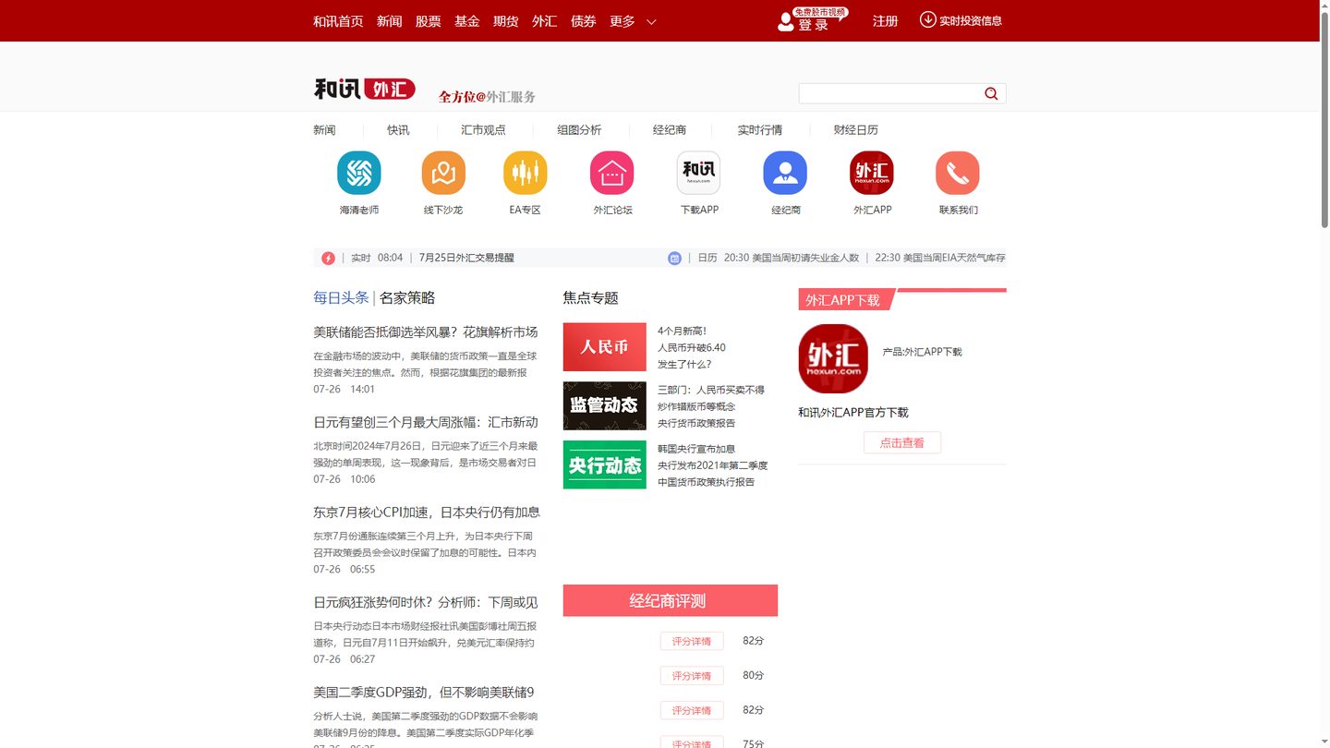Click the search magnifier icon
Viewport: 1330px width, 748px height.
point(991,93)
